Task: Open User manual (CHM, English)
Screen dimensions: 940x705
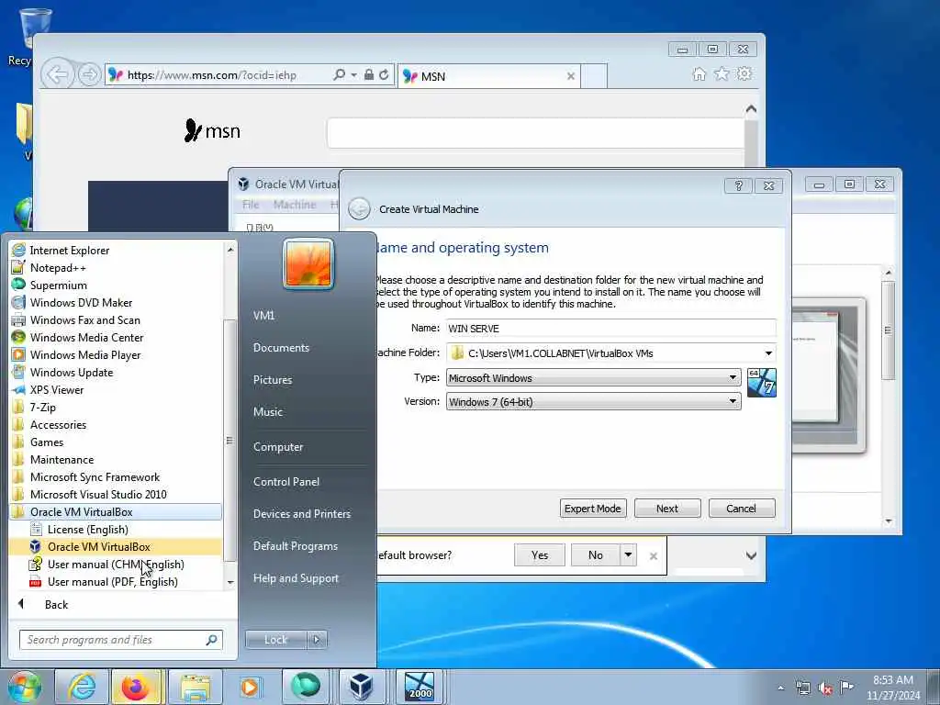Action: click(116, 564)
